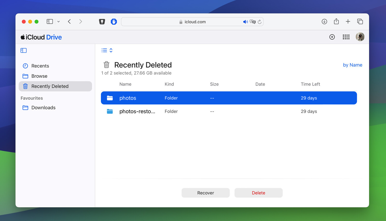Click the iCloud Drive logo title

41,37
